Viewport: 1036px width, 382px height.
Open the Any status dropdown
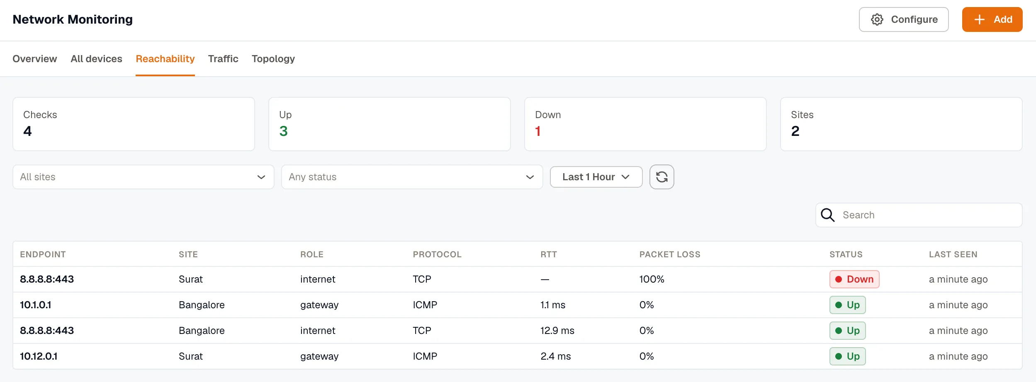(412, 177)
